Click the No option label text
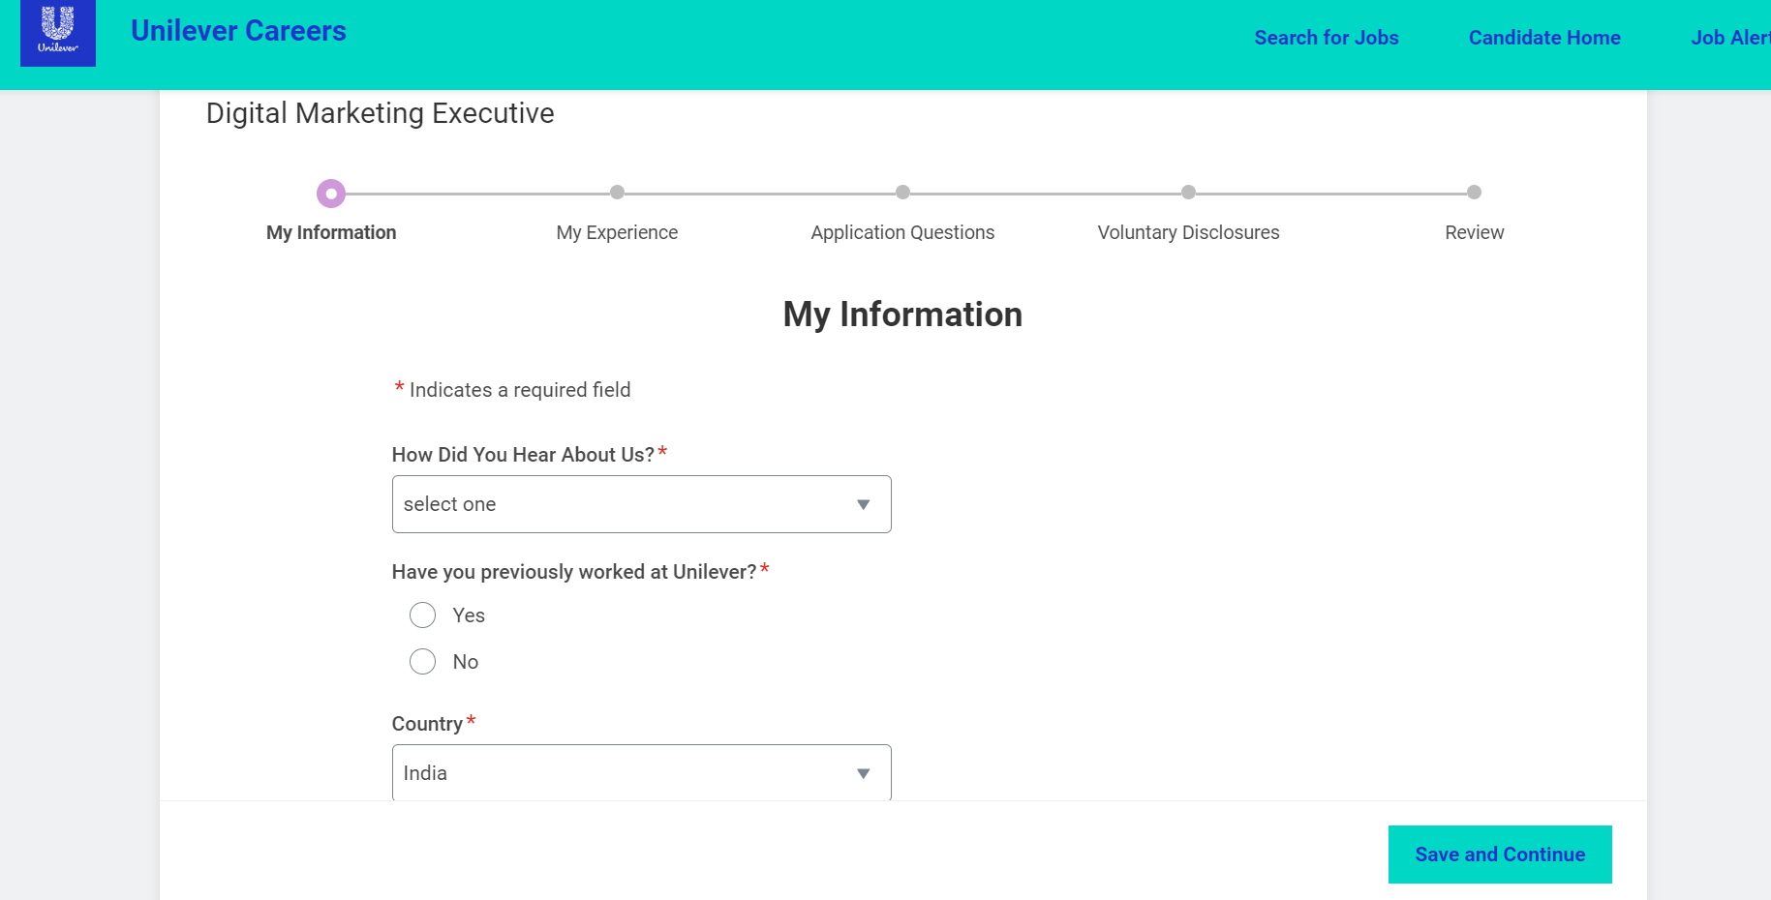 point(466,662)
